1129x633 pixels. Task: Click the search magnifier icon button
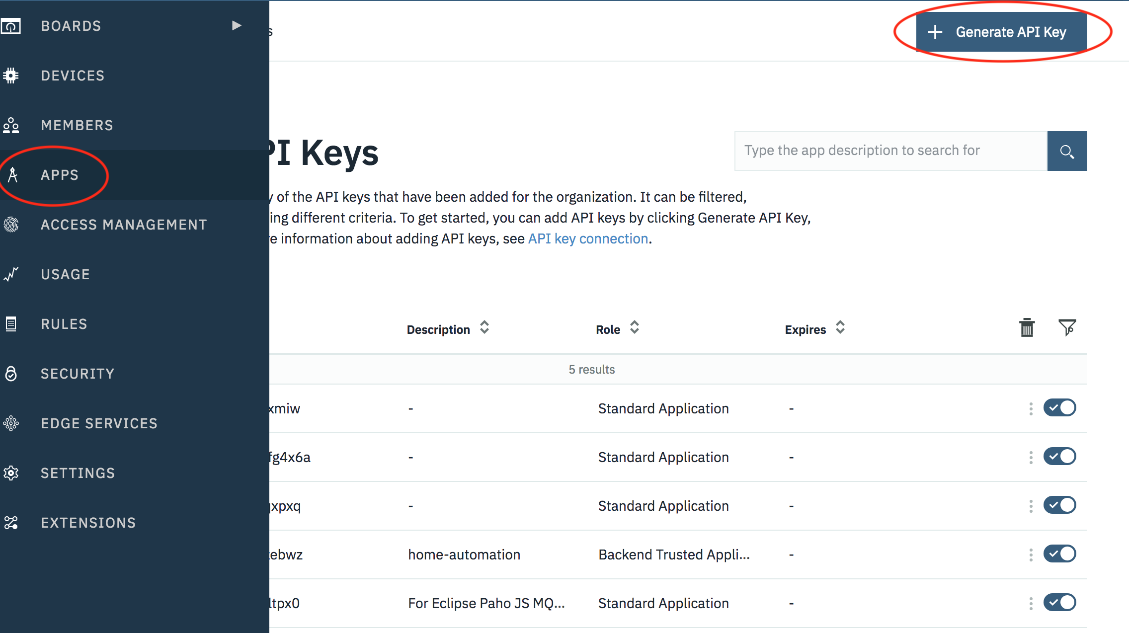[x=1067, y=151]
